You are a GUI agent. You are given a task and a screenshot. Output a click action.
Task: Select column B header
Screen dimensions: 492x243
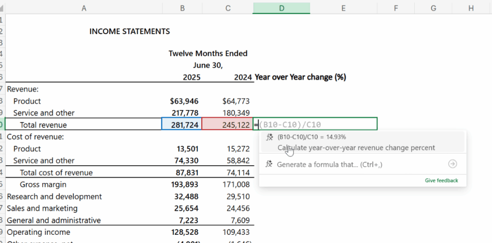click(x=182, y=8)
